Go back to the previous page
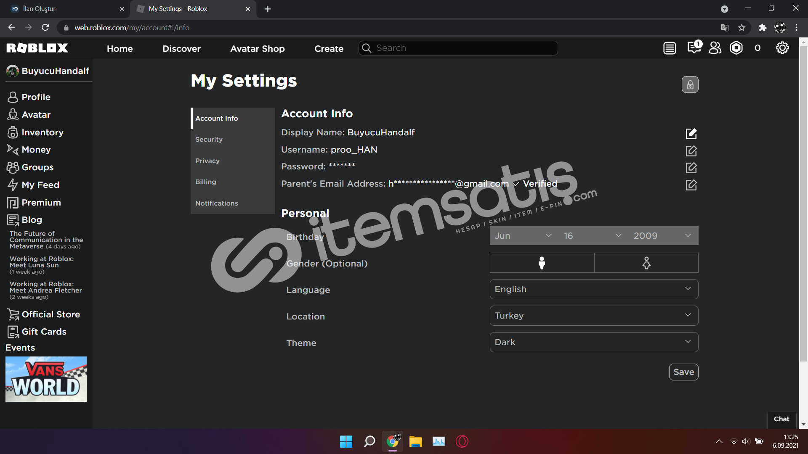808x454 pixels. 11,28
